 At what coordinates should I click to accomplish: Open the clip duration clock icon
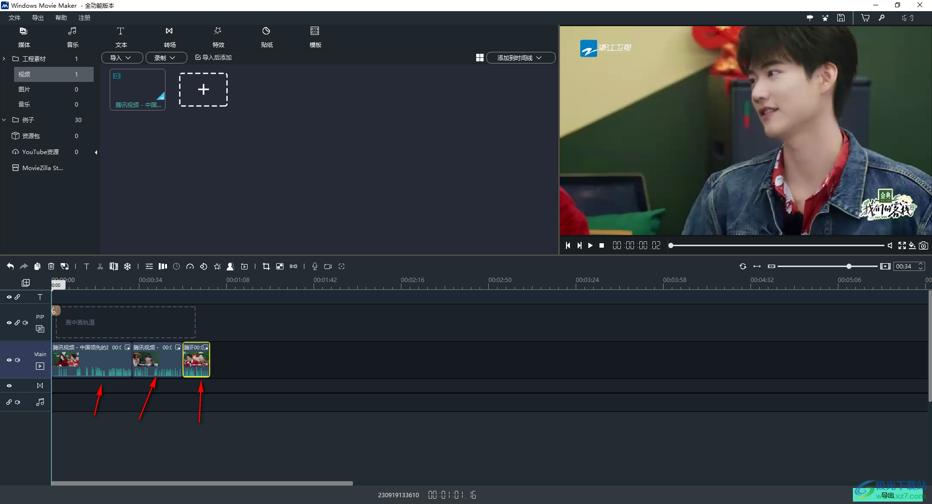click(177, 266)
